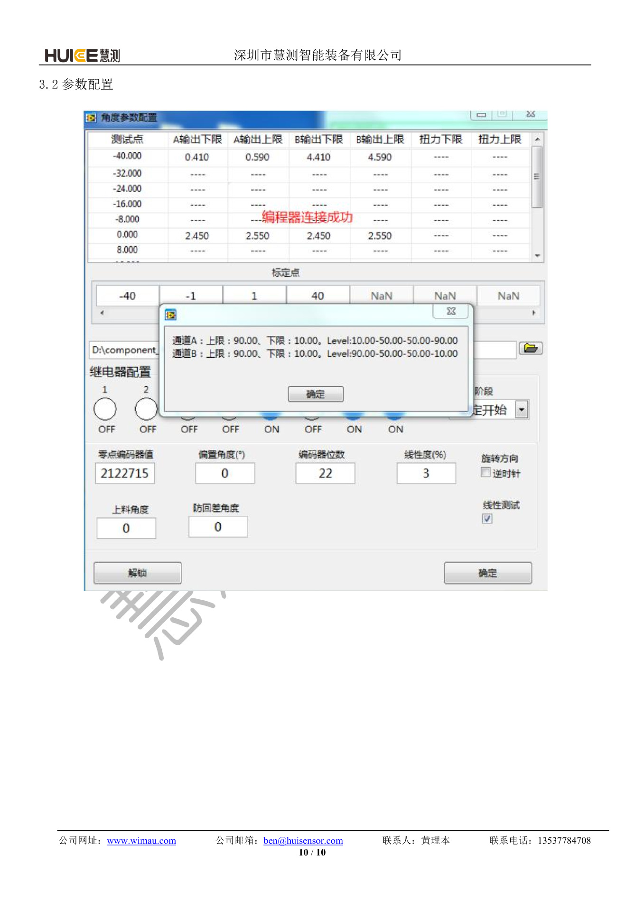This screenshot has height=911, width=644.
Task: Click the 编码器位数 field showing 22
Action: (x=325, y=474)
